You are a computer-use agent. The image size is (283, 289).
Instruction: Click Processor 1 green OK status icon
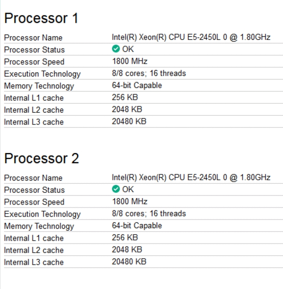pos(116,49)
